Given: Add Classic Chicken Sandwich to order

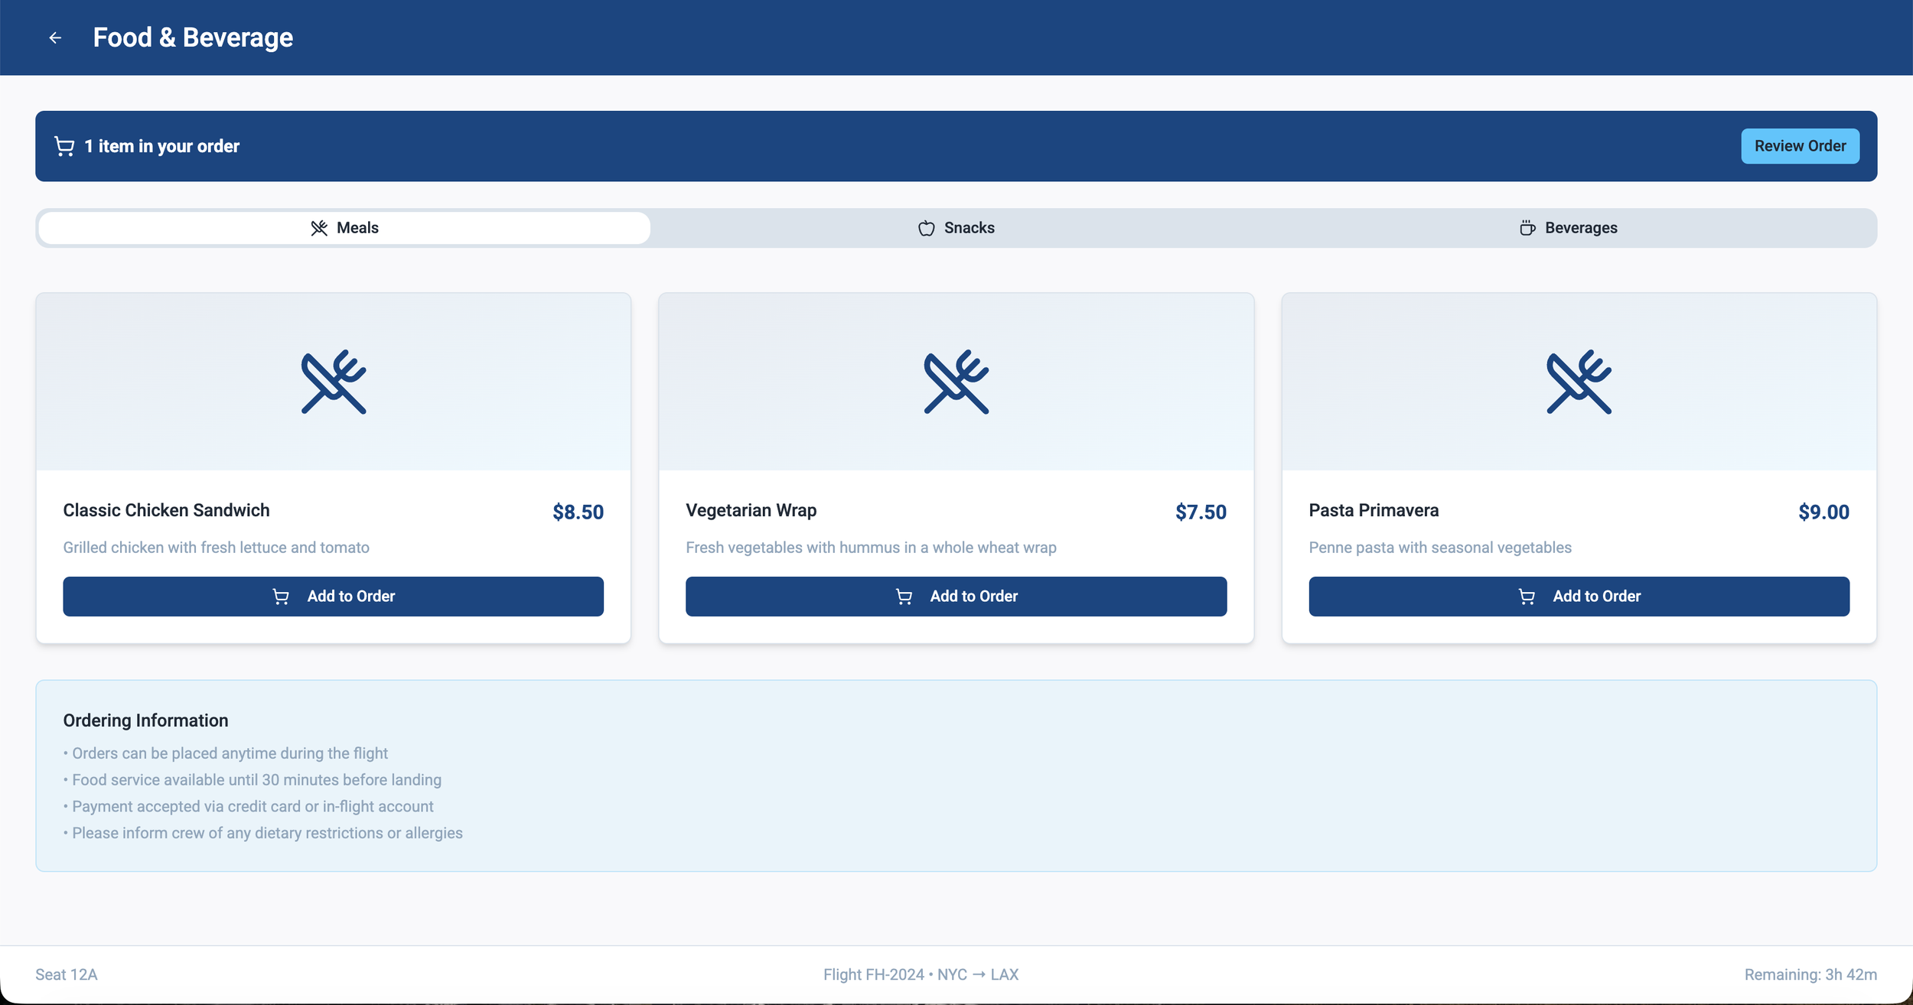Looking at the screenshot, I should [x=333, y=596].
